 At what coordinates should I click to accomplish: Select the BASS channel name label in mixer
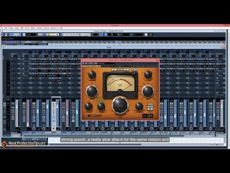36,133
